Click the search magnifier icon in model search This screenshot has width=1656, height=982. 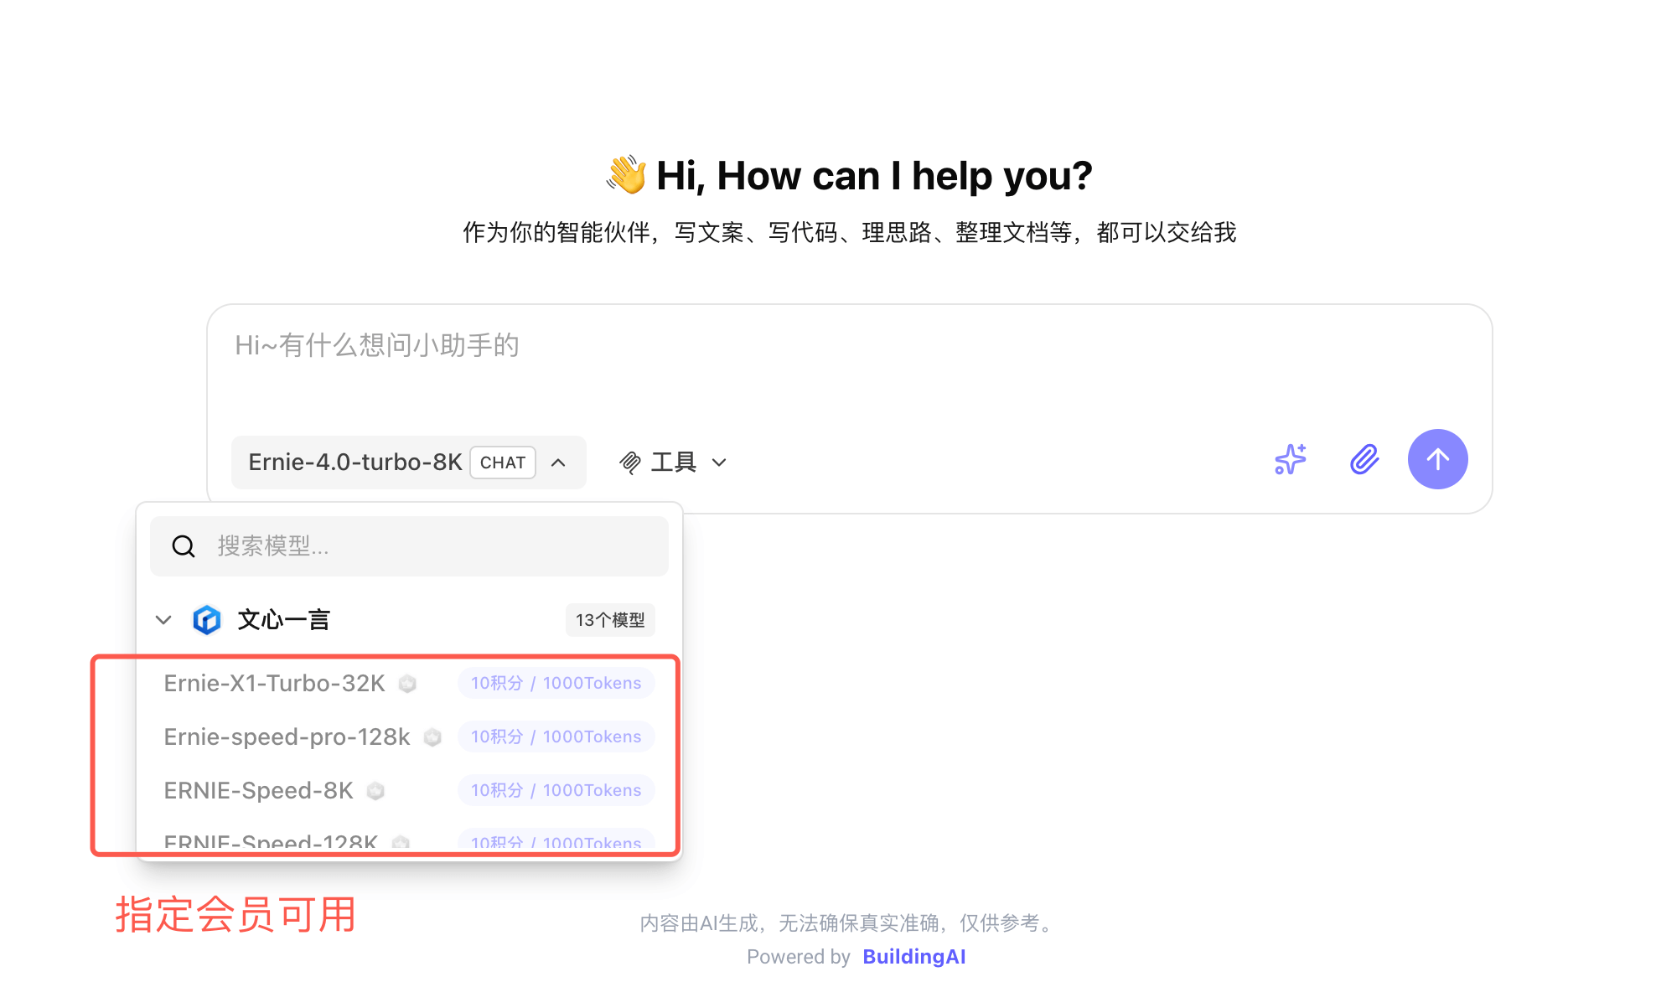click(184, 546)
